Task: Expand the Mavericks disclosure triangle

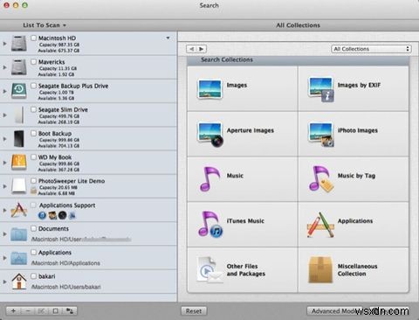Action: [x=4, y=67]
